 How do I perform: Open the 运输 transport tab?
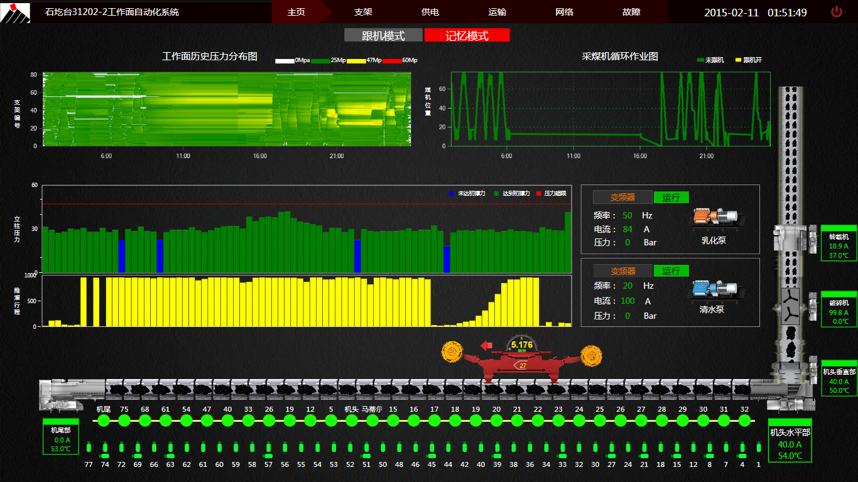(x=497, y=12)
